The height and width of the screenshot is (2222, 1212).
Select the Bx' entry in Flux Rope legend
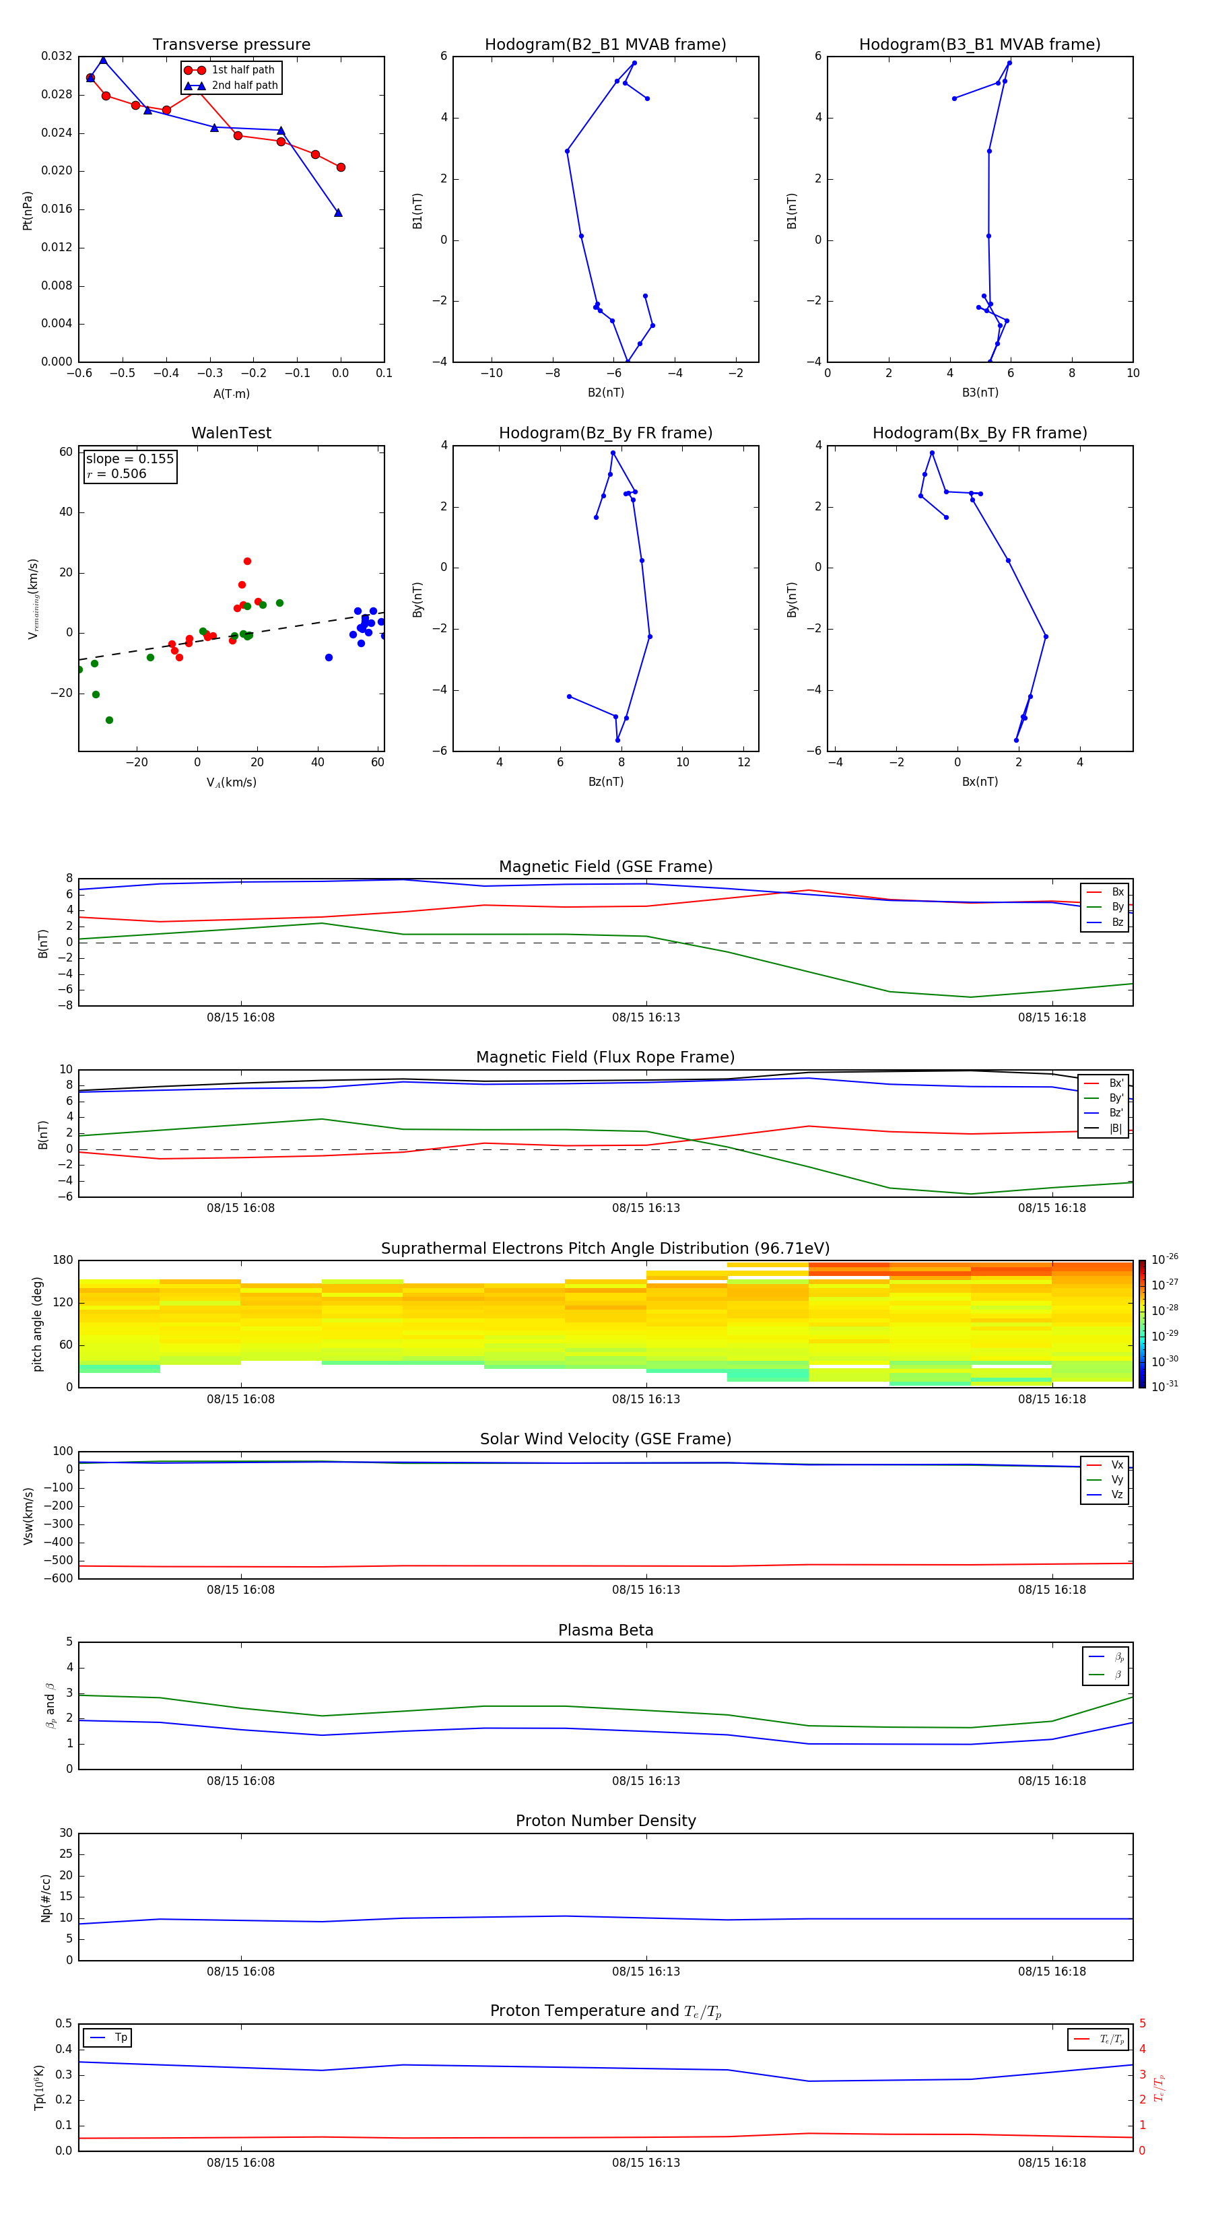tap(1104, 1083)
